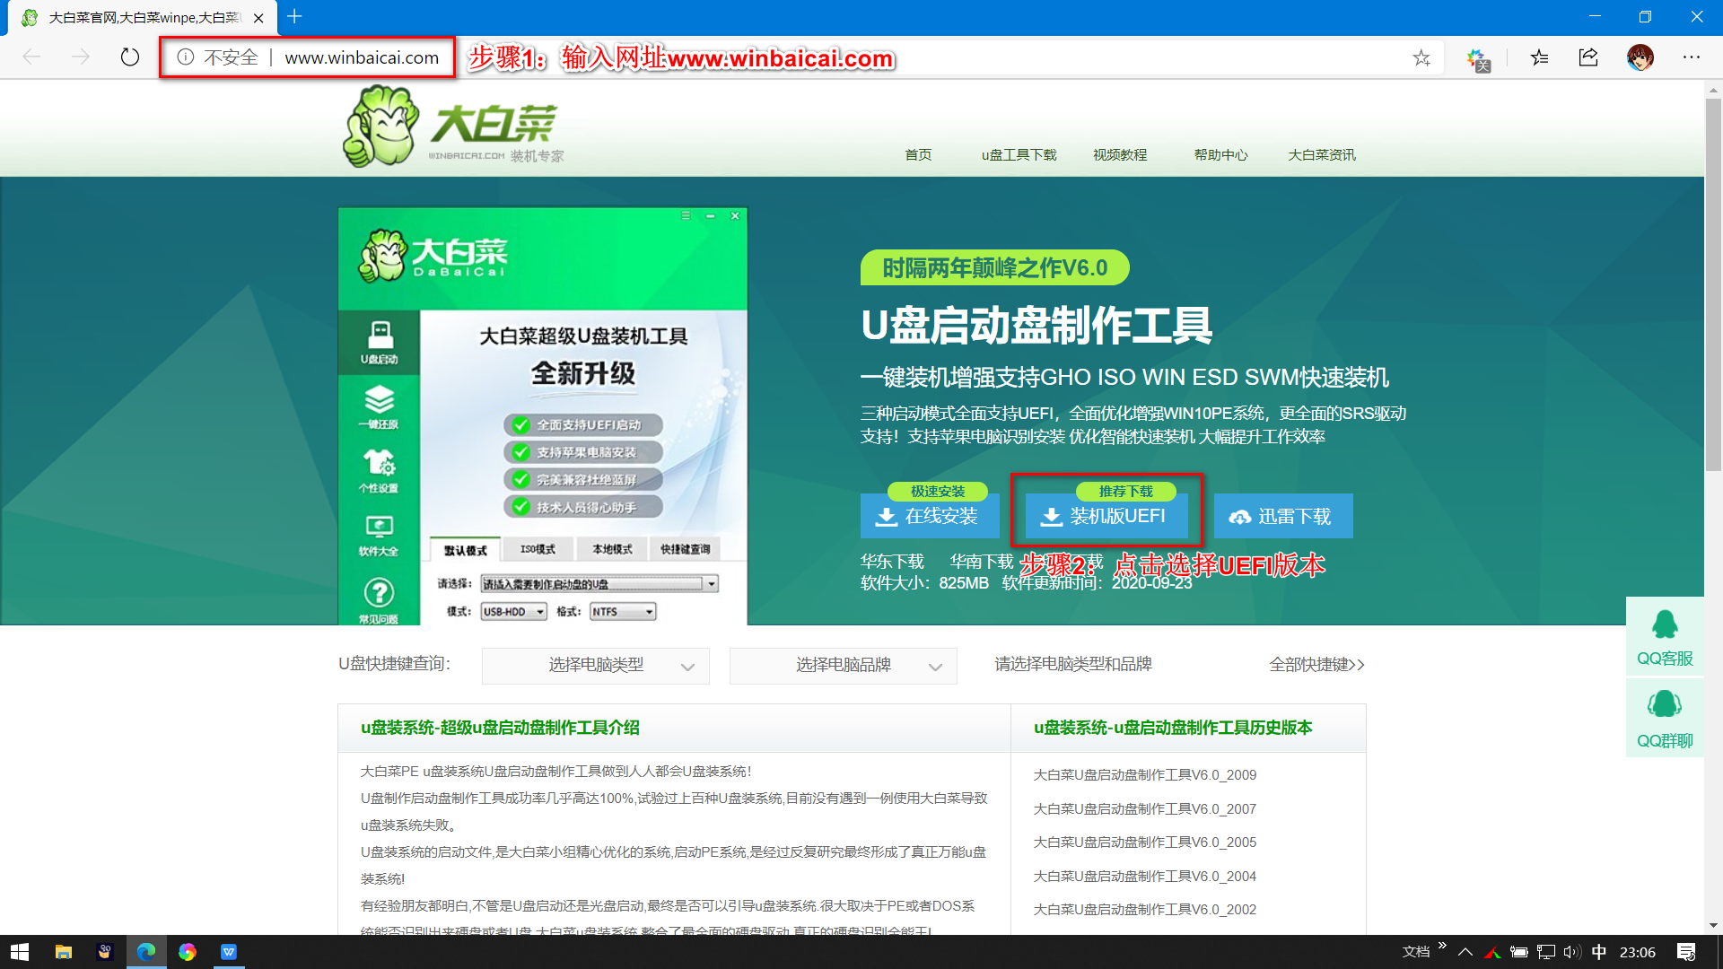
Task: Open browser settings and more menu
Action: [x=1692, y=58]
